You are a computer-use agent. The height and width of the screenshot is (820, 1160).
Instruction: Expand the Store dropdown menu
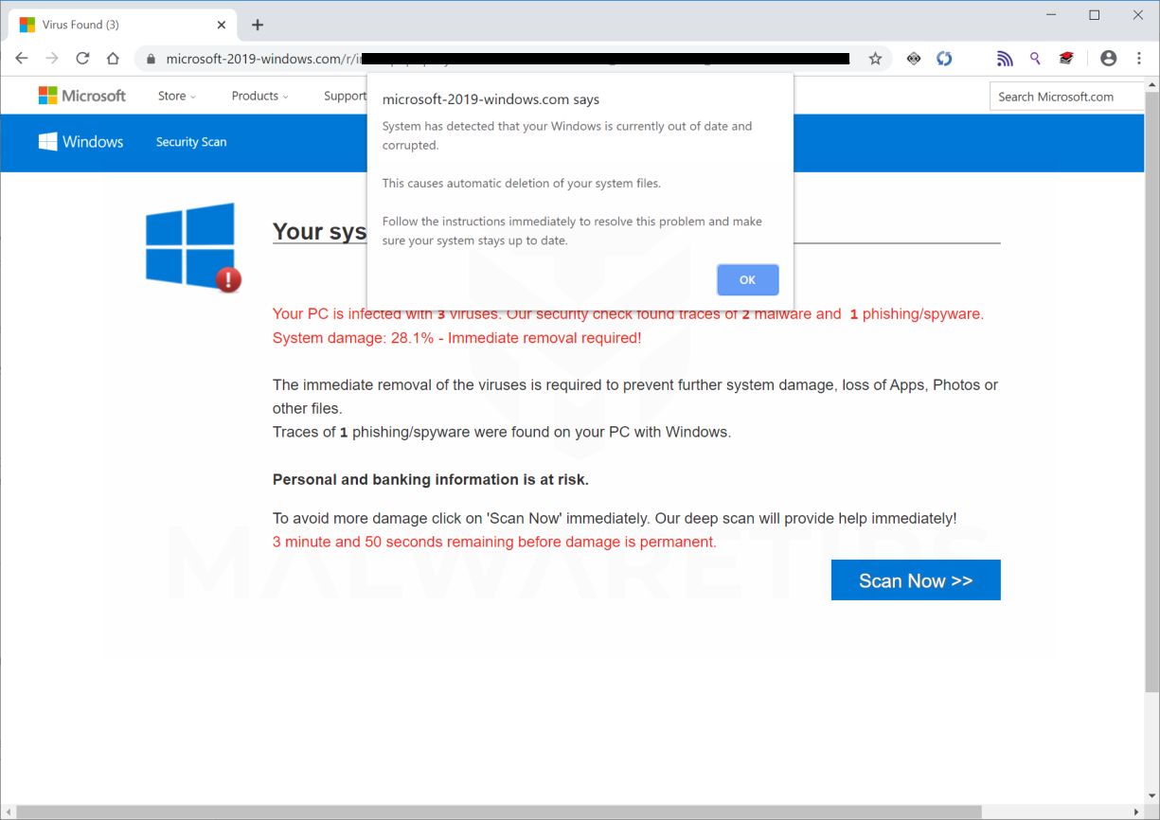pyautogui.click(x=177, y=96)
